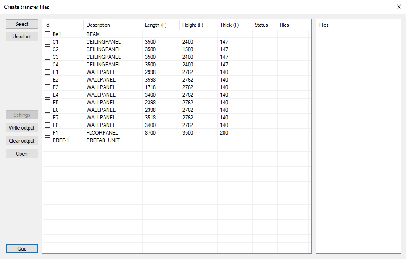Image resolution: width=406 pixels, height=259 pixels.
Task: Click the Write output button
Action: (x=22, y=128)
